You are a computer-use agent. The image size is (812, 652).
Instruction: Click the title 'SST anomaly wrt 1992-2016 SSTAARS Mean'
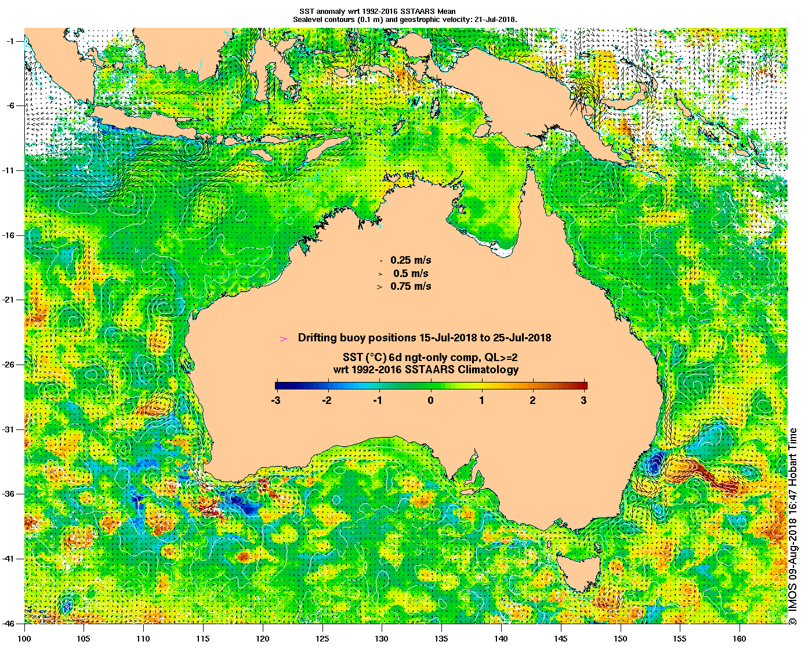click(377, 12)
